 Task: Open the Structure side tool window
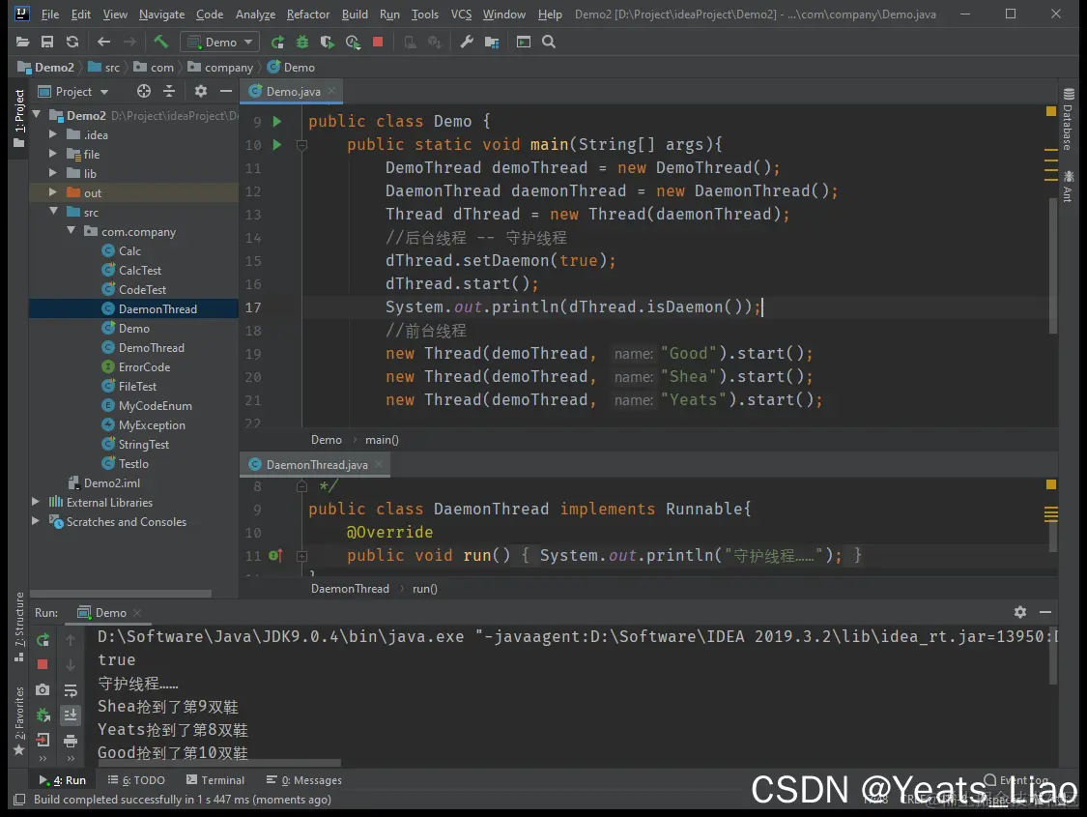pyautogui.click(x=19, y=627)
